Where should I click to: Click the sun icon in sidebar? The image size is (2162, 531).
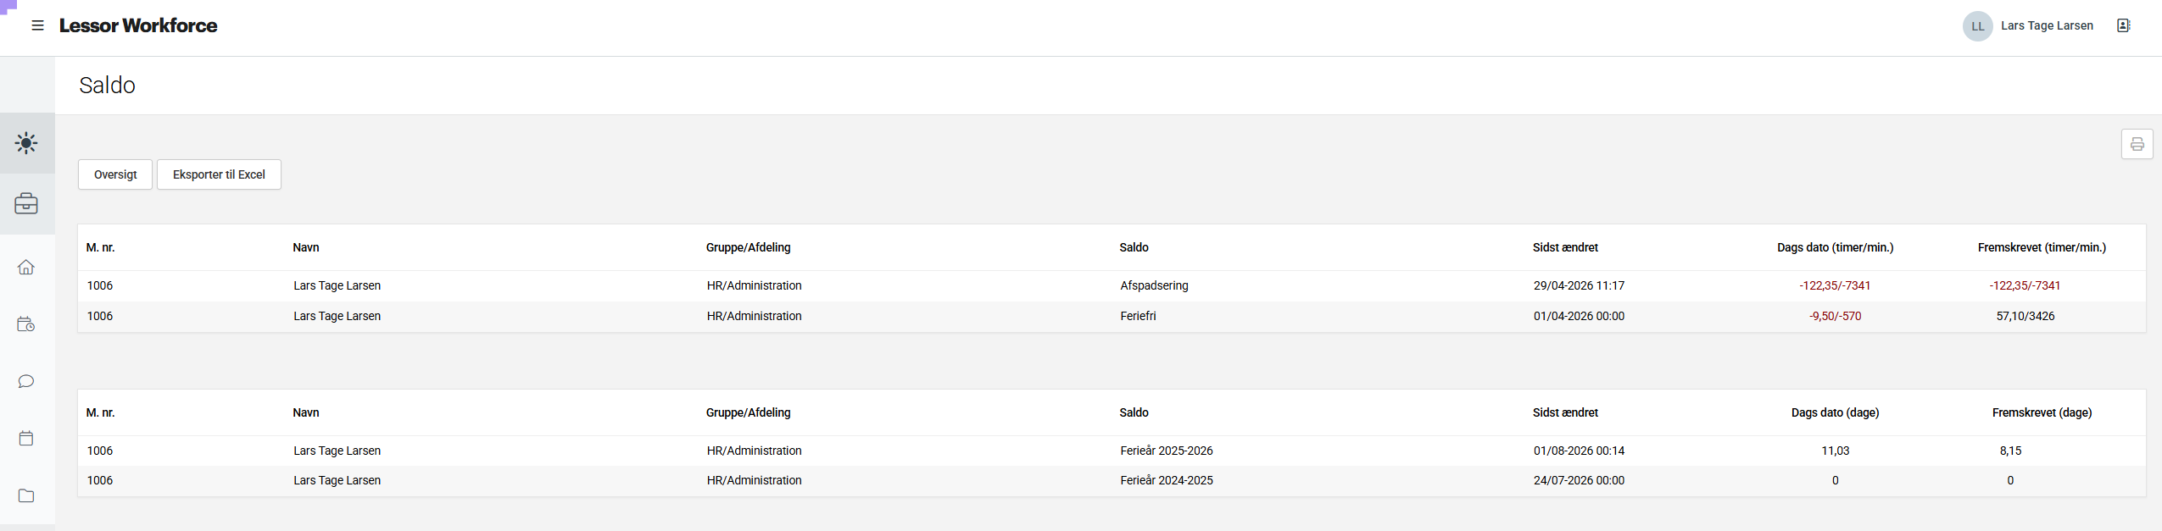[x=26, y=143]
